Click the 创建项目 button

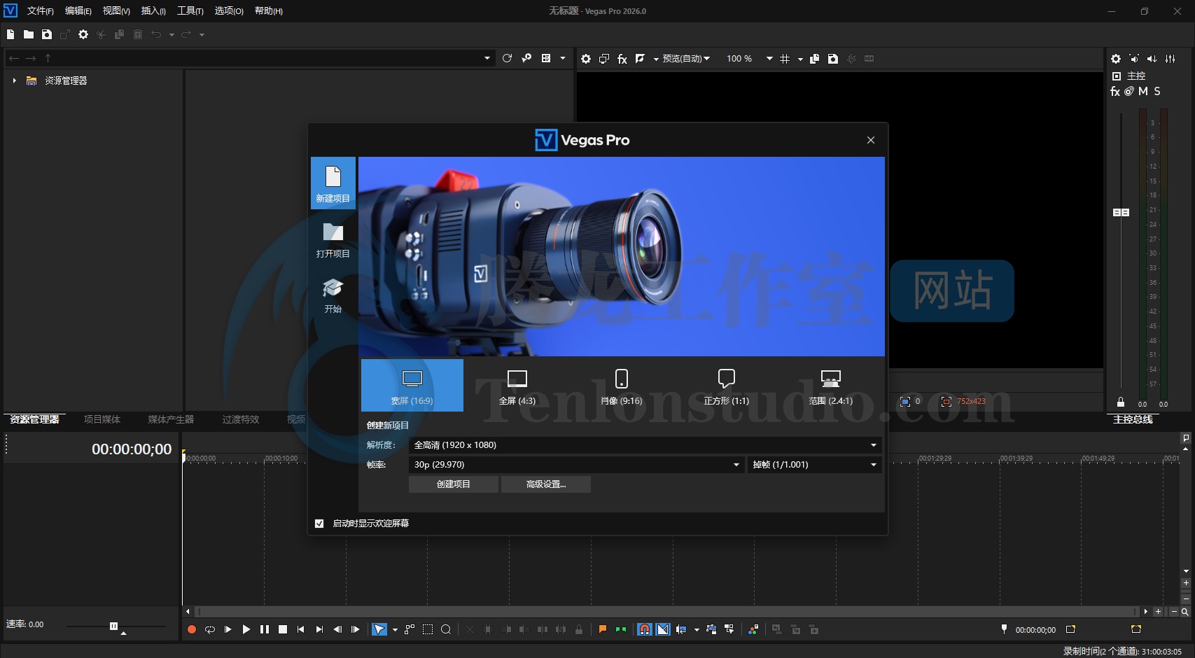pos(453,484)
